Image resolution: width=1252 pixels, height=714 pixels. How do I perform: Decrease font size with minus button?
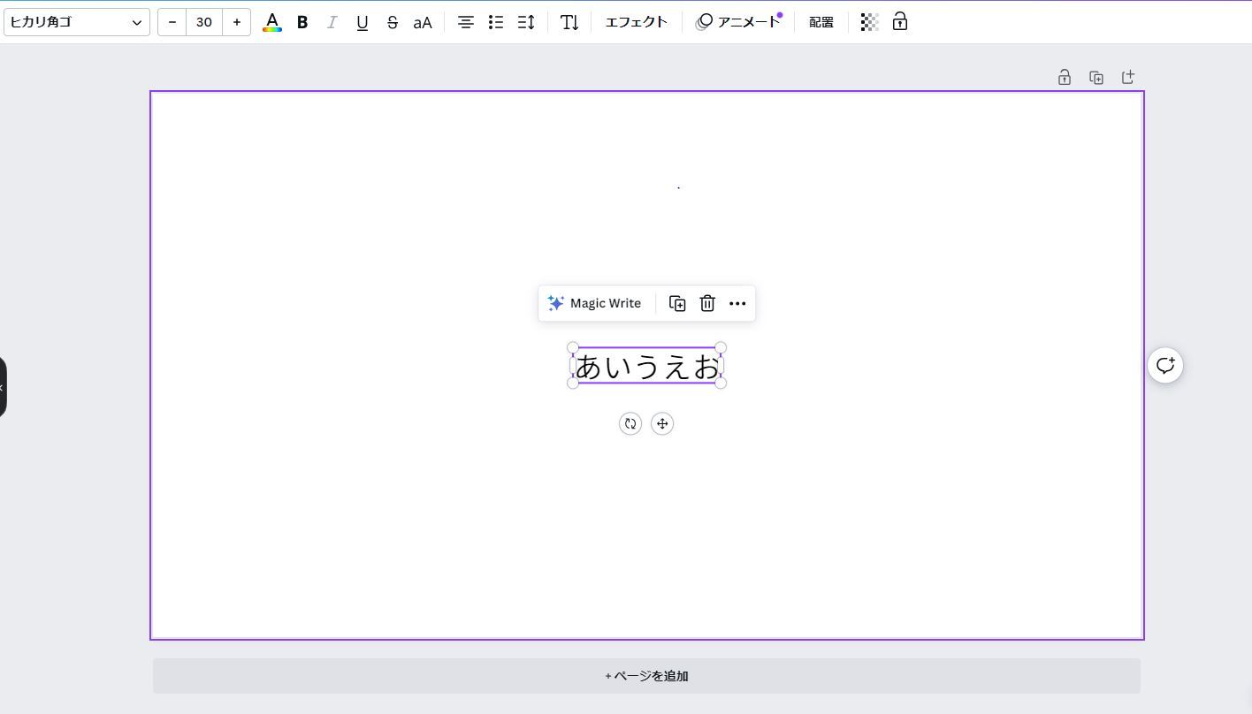click(x=172, y=22)
